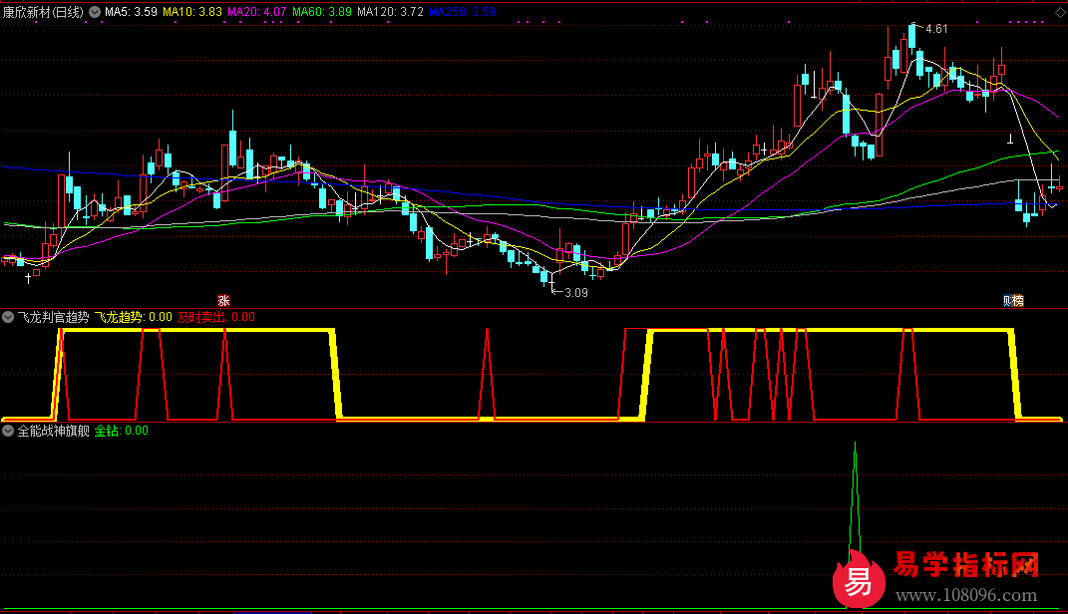Select the MA60: 3.89 label
1068x614 pixels.
tap(321, 12)
